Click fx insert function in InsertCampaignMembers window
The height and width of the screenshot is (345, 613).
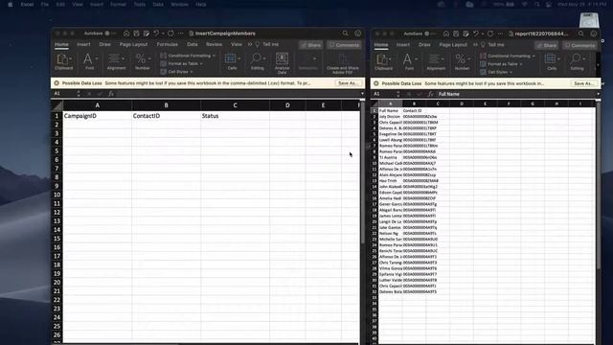[111, 94]
